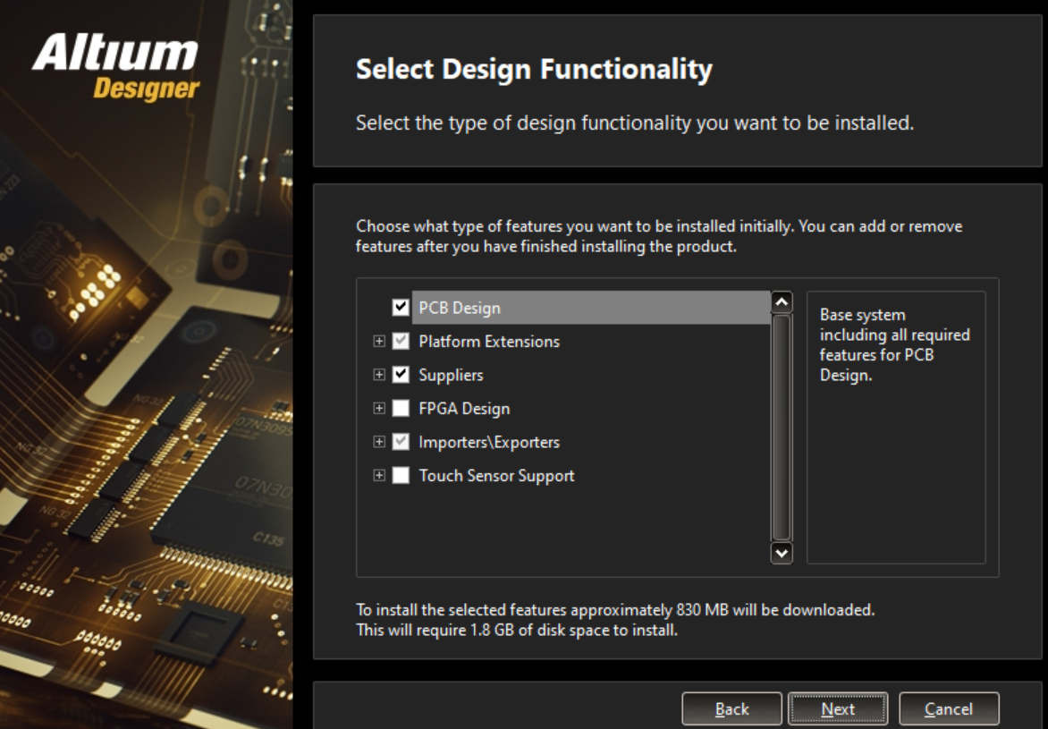This screenshot has width=1048, height=729.
Task: Click the feature list scroll up arrow
Action: coord(782,302)
